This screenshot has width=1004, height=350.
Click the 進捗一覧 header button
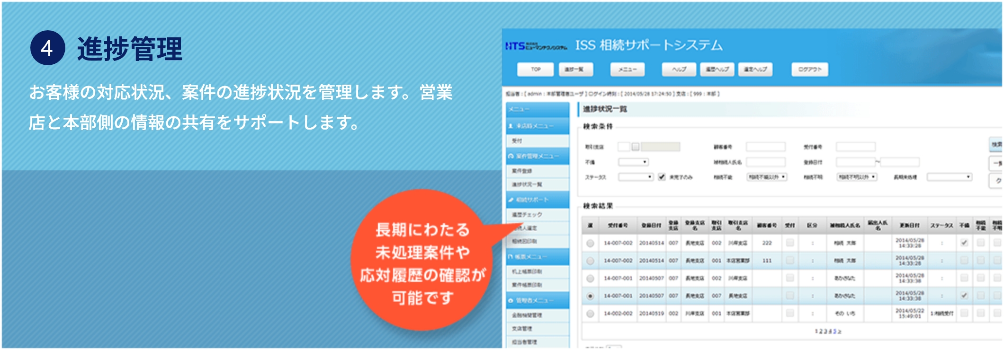575,70
